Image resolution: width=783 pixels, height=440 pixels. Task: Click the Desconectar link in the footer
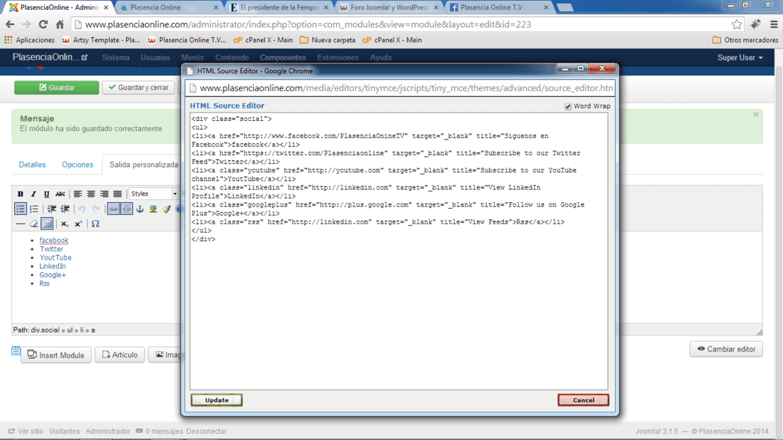click(x=206, y=431)
